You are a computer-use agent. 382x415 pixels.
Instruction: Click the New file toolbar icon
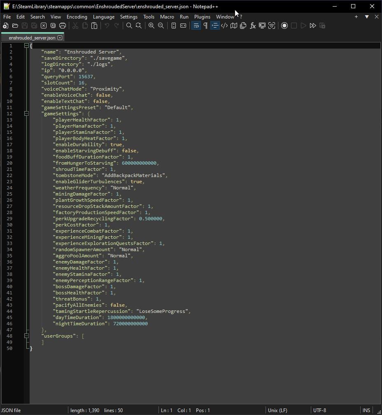click(5, 26)
